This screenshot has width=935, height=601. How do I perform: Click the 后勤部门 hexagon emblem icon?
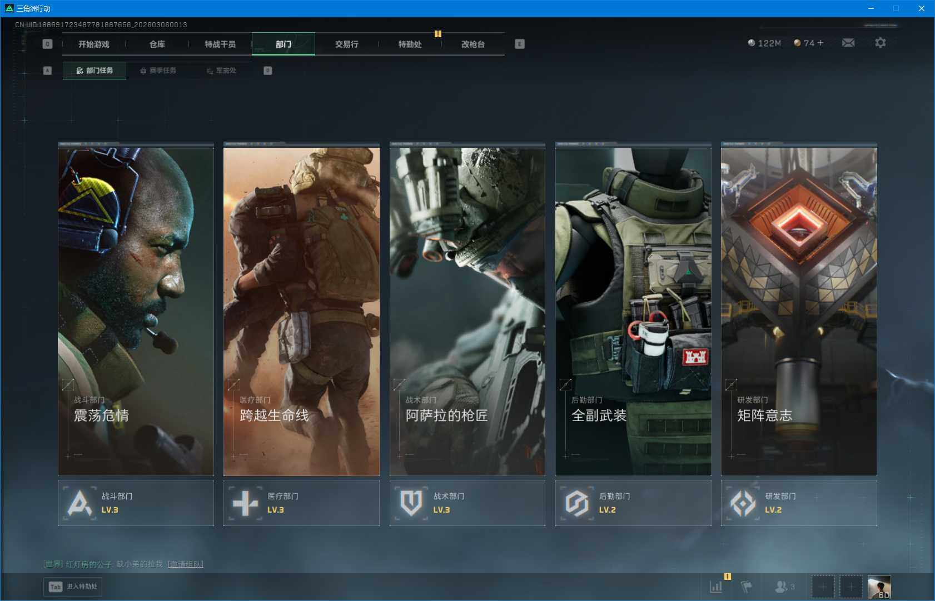[576, 503]
